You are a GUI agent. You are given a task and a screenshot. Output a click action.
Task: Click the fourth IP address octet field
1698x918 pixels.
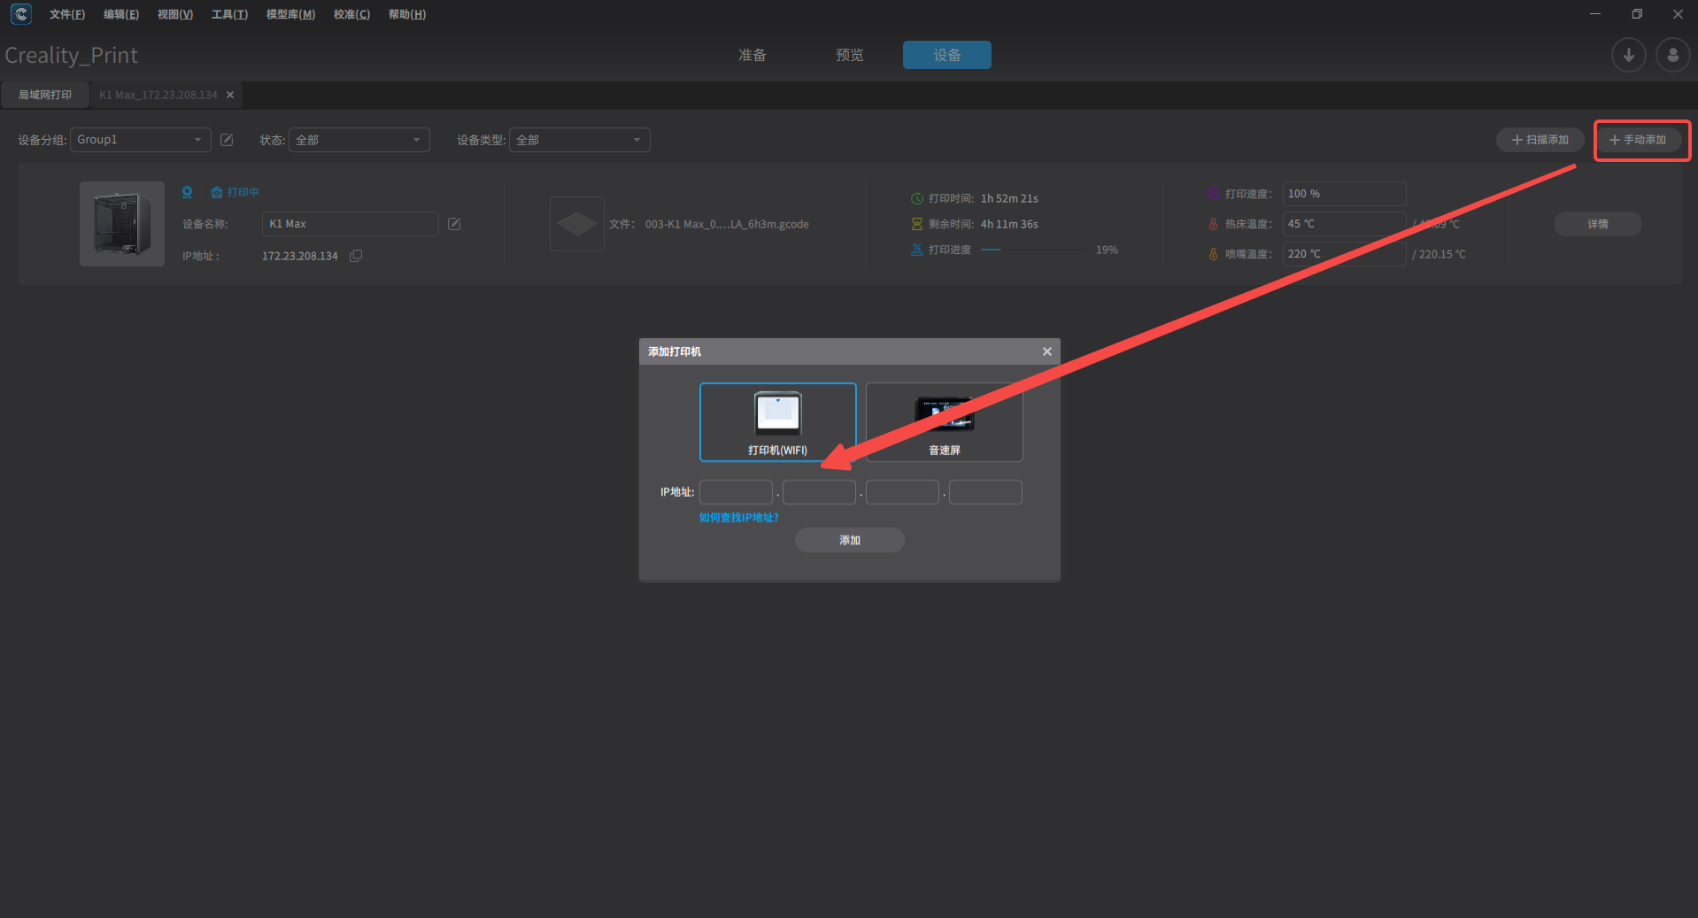point(986,492)
